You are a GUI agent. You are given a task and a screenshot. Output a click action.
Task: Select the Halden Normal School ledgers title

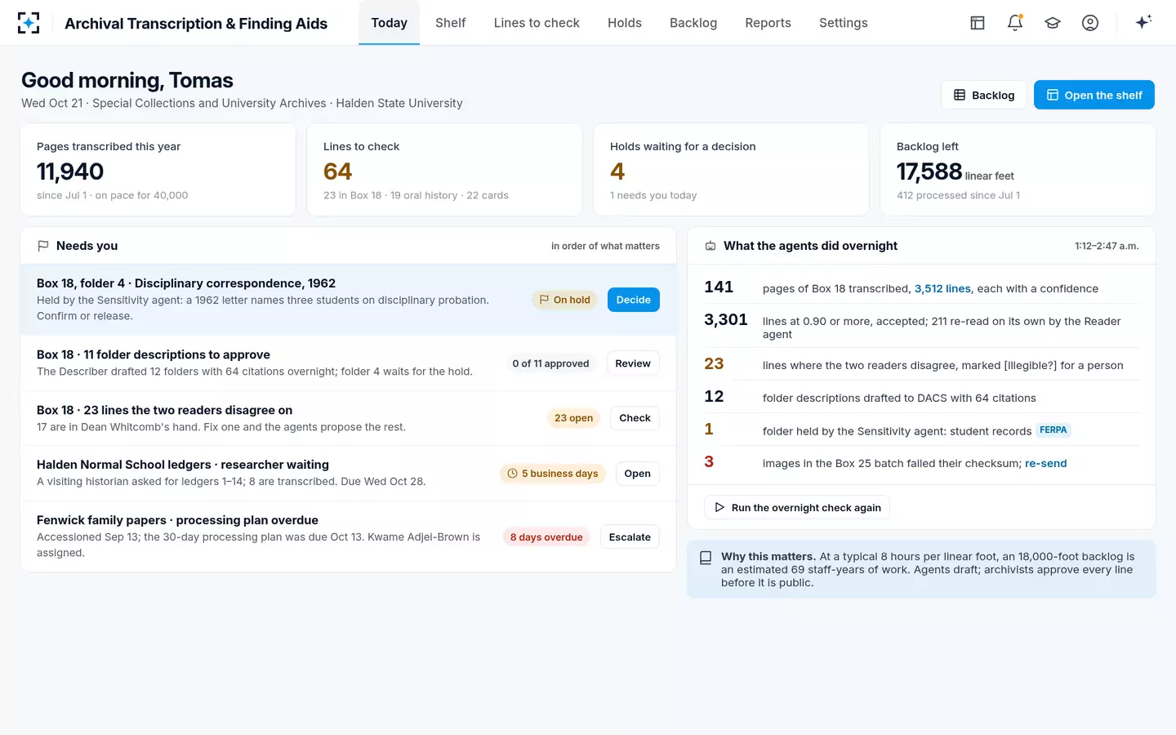[x=183, y=465]
